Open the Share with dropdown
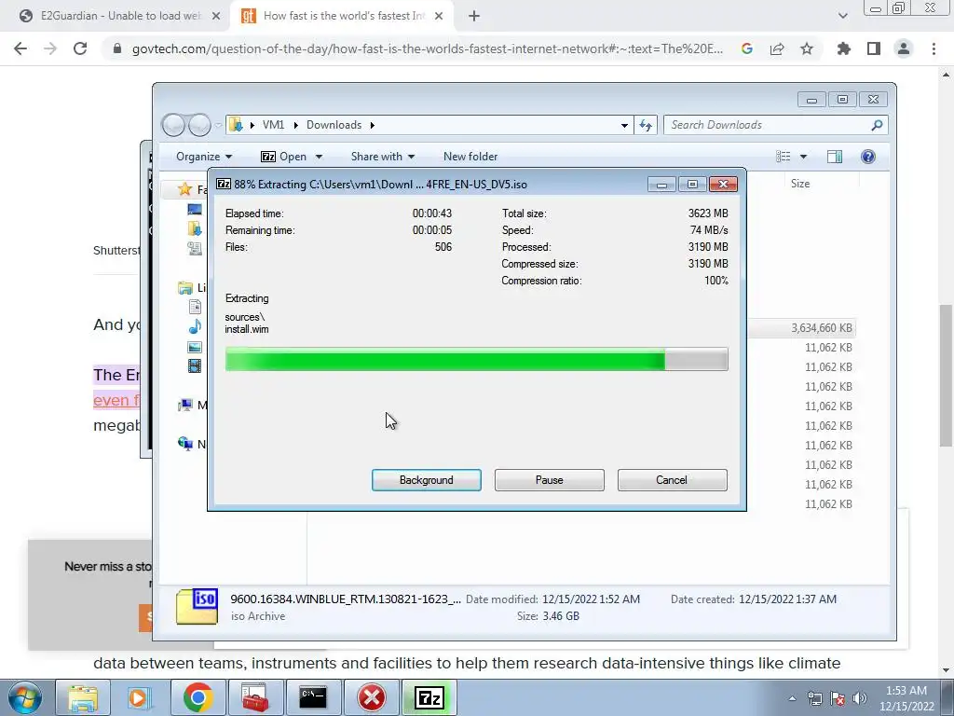This screenshot has height=716, width=954. click(383, 157)
